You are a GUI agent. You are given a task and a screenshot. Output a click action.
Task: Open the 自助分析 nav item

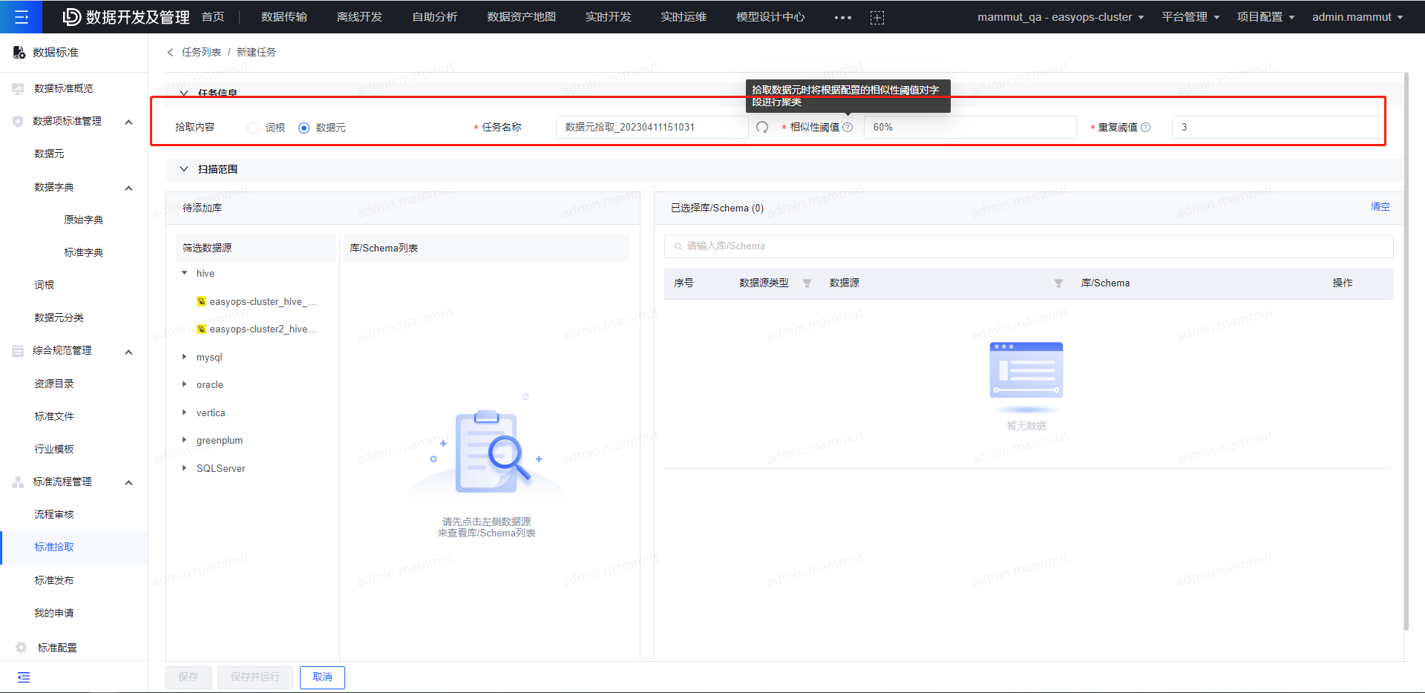435,16
